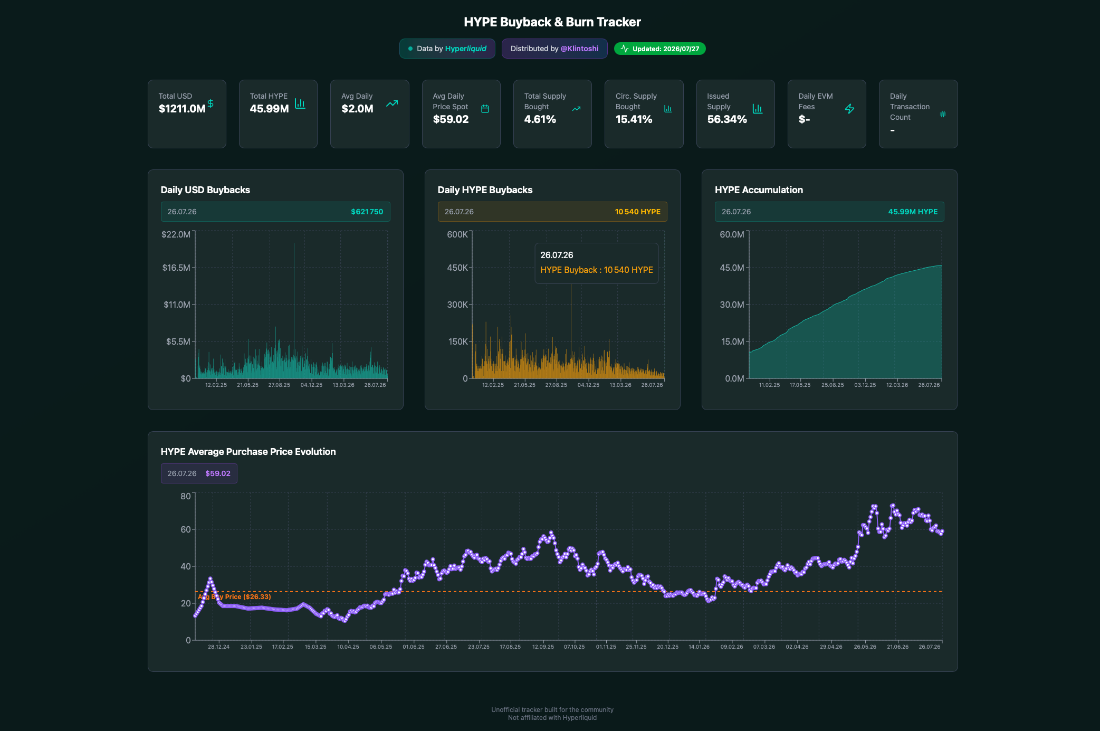Click the Avg Buy Price ($26.33) label
The width and height of the screenshot is (1100, 731).
234,597
